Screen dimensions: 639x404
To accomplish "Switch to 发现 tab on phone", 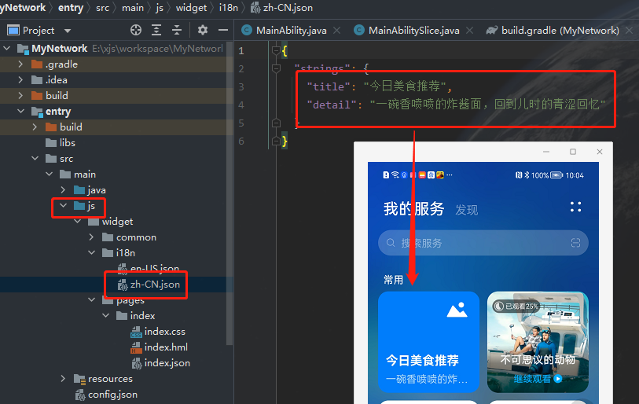I will point(467,210).
